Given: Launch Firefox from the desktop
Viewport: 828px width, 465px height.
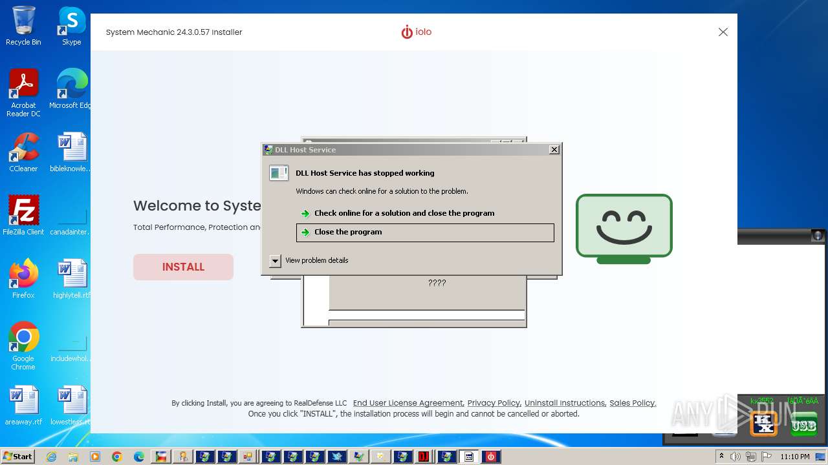Looking at the screenshot, I should 23,279.
